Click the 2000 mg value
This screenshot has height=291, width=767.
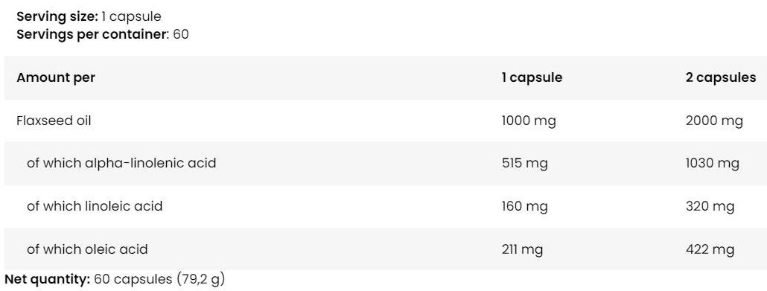coord(714,121)
